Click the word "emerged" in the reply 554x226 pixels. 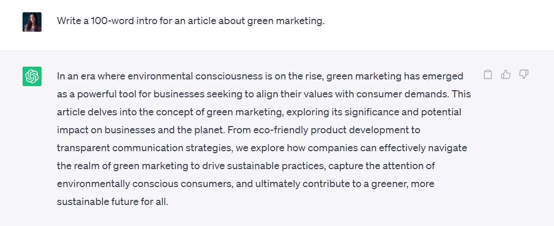(444, 76)
